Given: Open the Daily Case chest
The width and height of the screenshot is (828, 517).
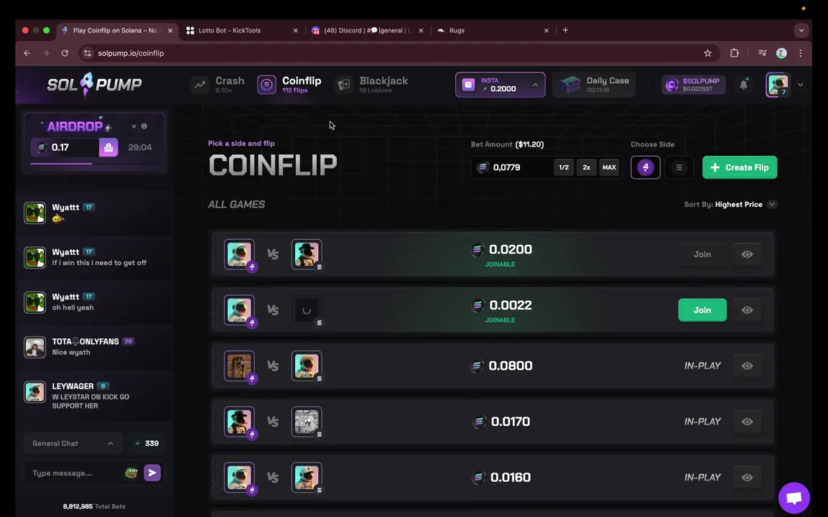Looking at the screenshot, I should 594,85.
